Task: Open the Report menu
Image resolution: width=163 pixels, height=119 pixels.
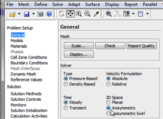Action: (x=131, y=5)
